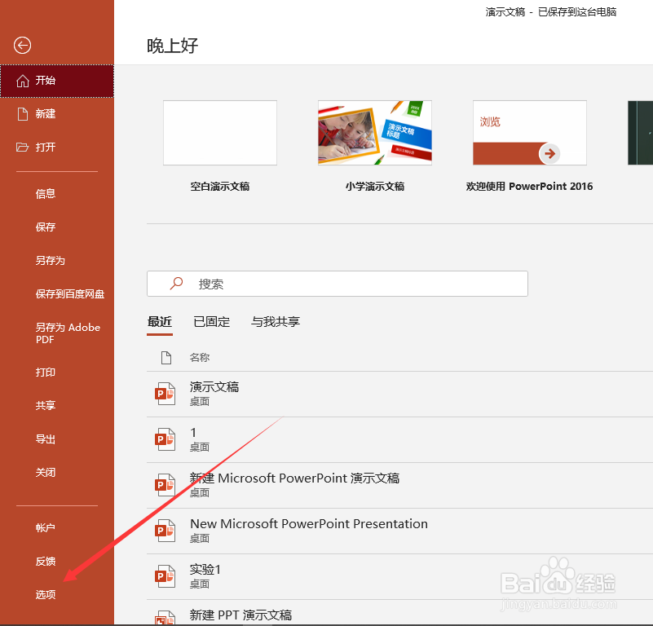
Task: Click the document icon in the 名称 header
Action: [x=166, y=357]
